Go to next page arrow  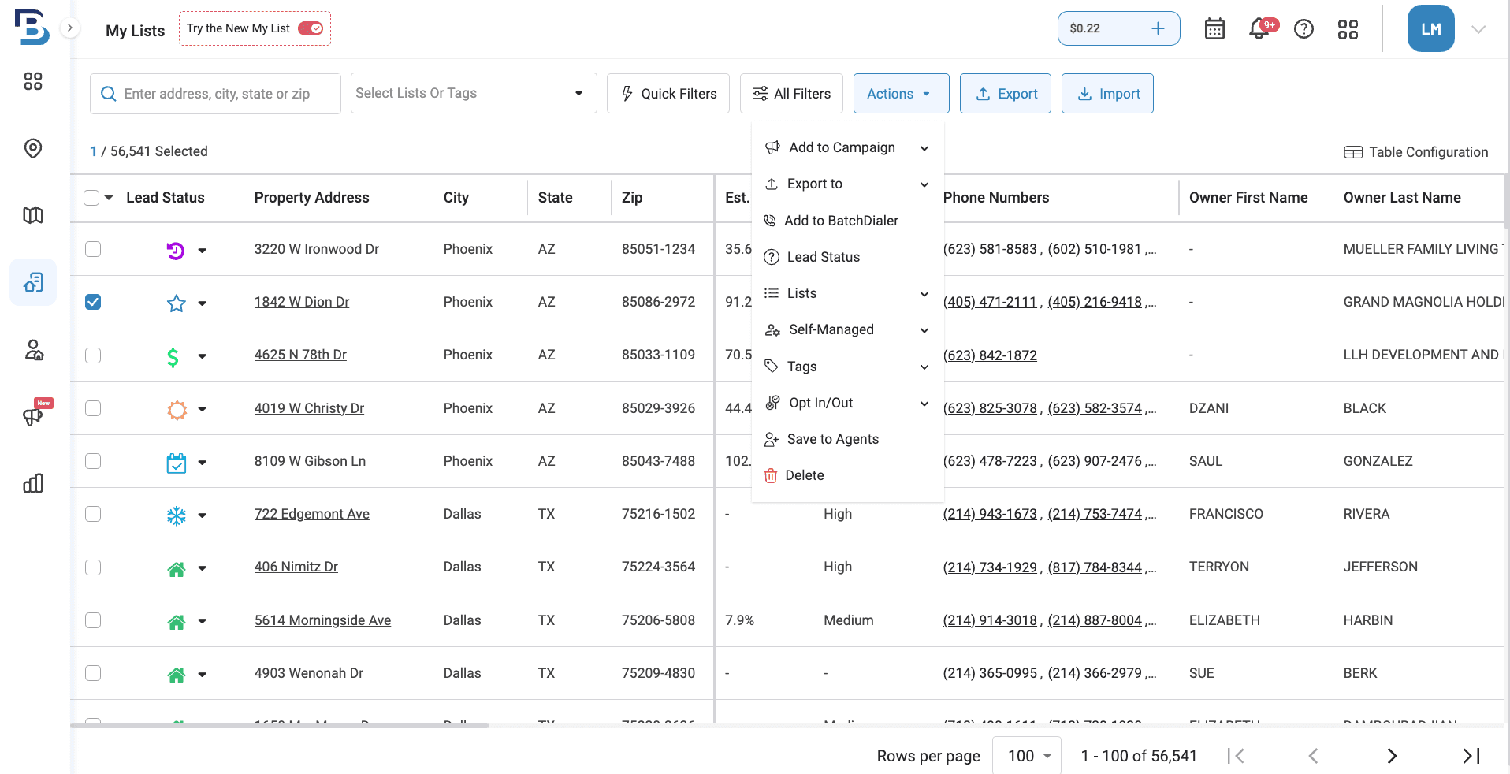coord(1392,756)
